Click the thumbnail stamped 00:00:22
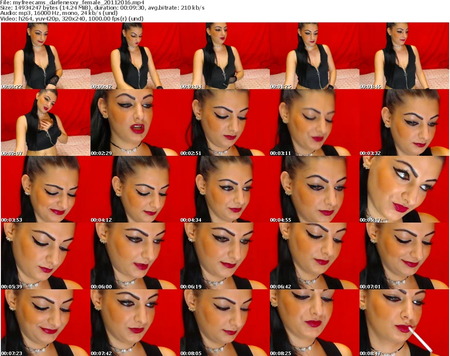Image resolution: width=450 pixels, height=356 pixels. tap(46, 56)
